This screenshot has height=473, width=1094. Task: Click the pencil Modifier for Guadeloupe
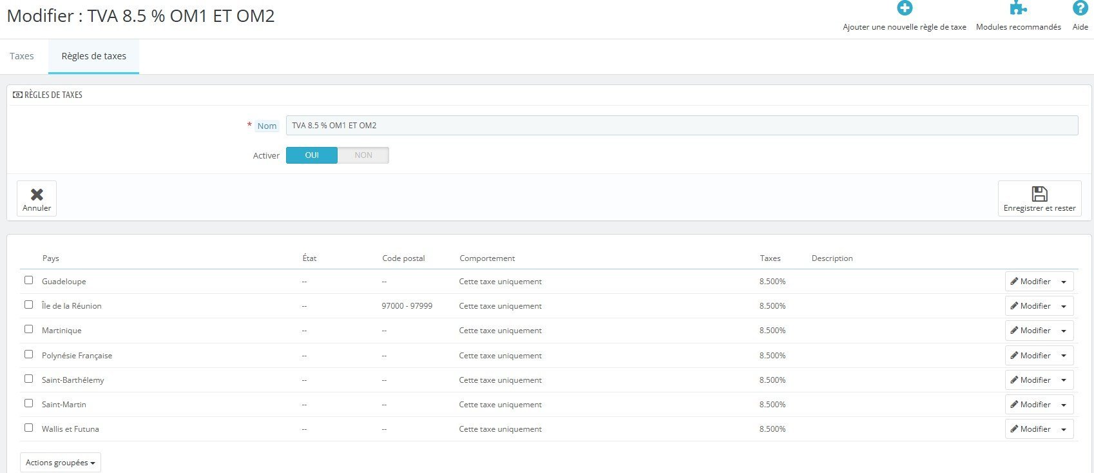1030,282
